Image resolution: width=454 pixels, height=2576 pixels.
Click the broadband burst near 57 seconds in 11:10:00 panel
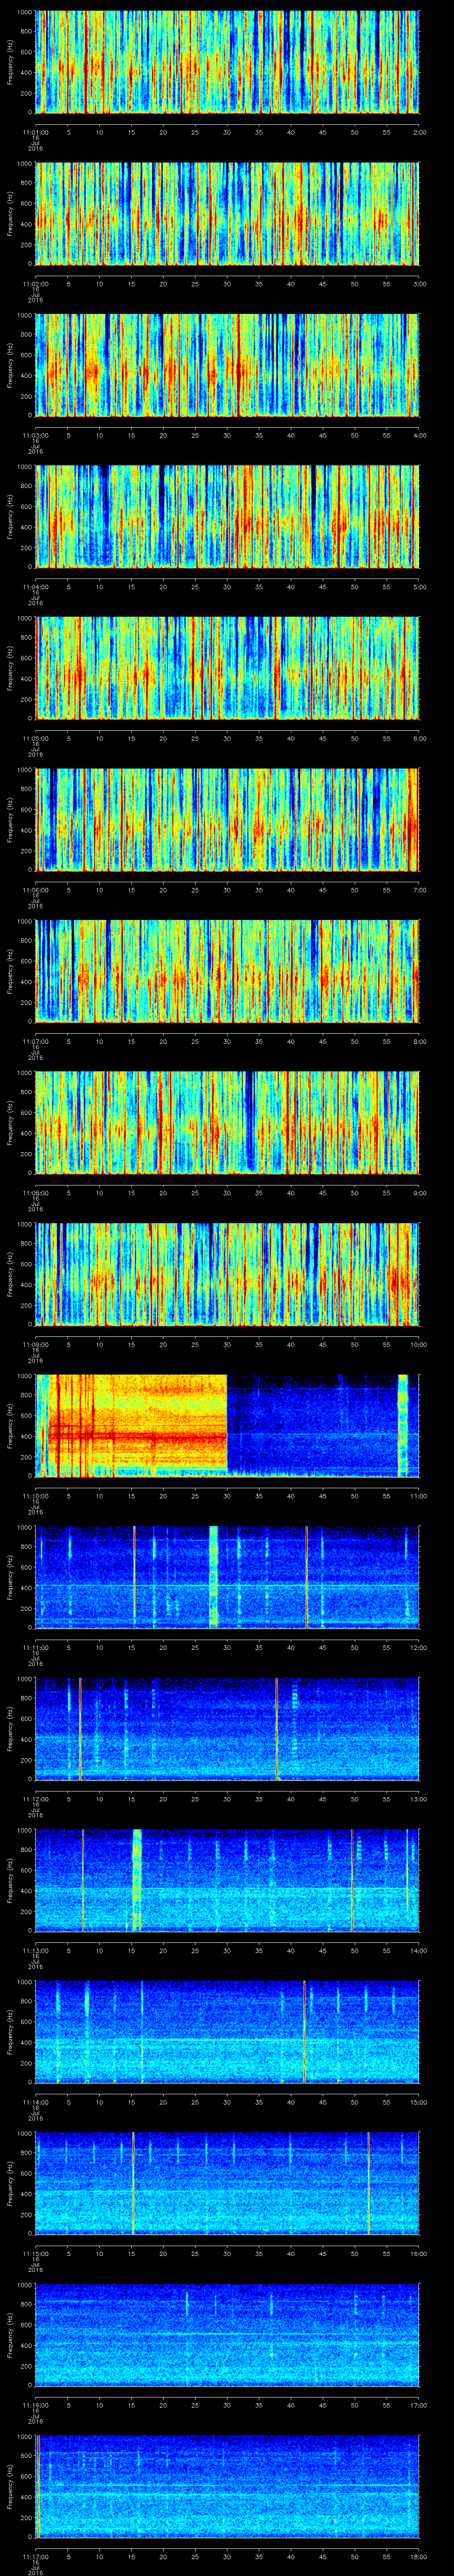tap(403, 1425)
